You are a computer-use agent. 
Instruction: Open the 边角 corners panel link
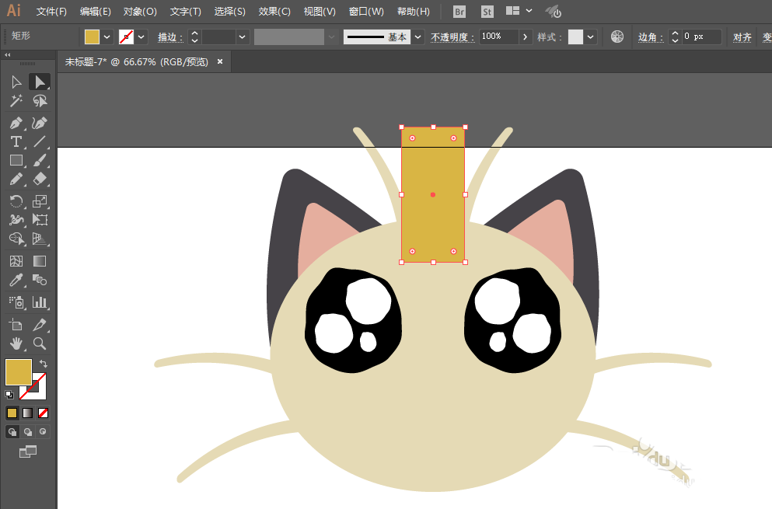[651, 37]
